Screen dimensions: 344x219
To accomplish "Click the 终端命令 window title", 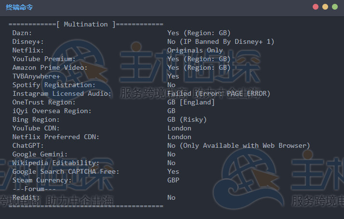I will (20, 7).
